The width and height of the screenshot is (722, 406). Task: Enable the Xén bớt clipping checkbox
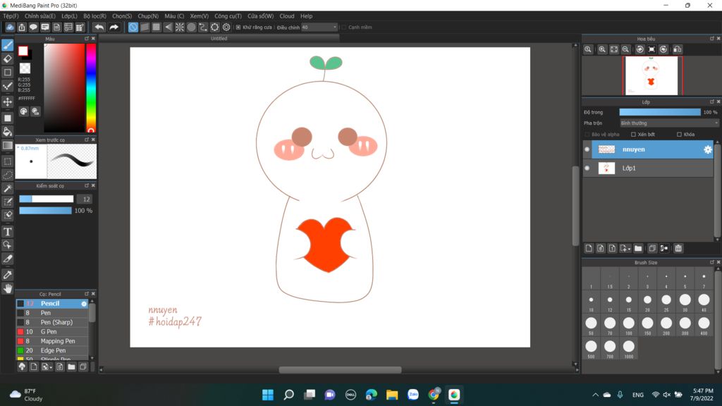point(633,135)
